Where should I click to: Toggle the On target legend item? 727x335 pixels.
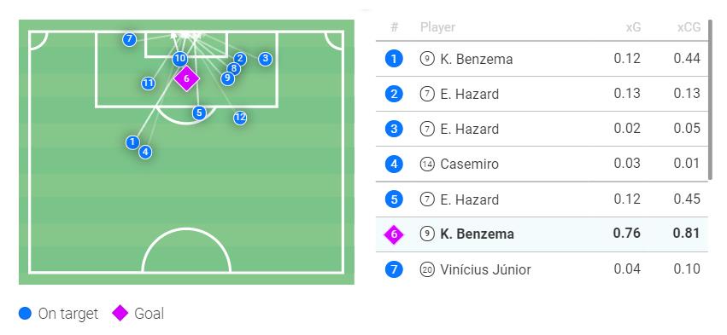(58, 314)
